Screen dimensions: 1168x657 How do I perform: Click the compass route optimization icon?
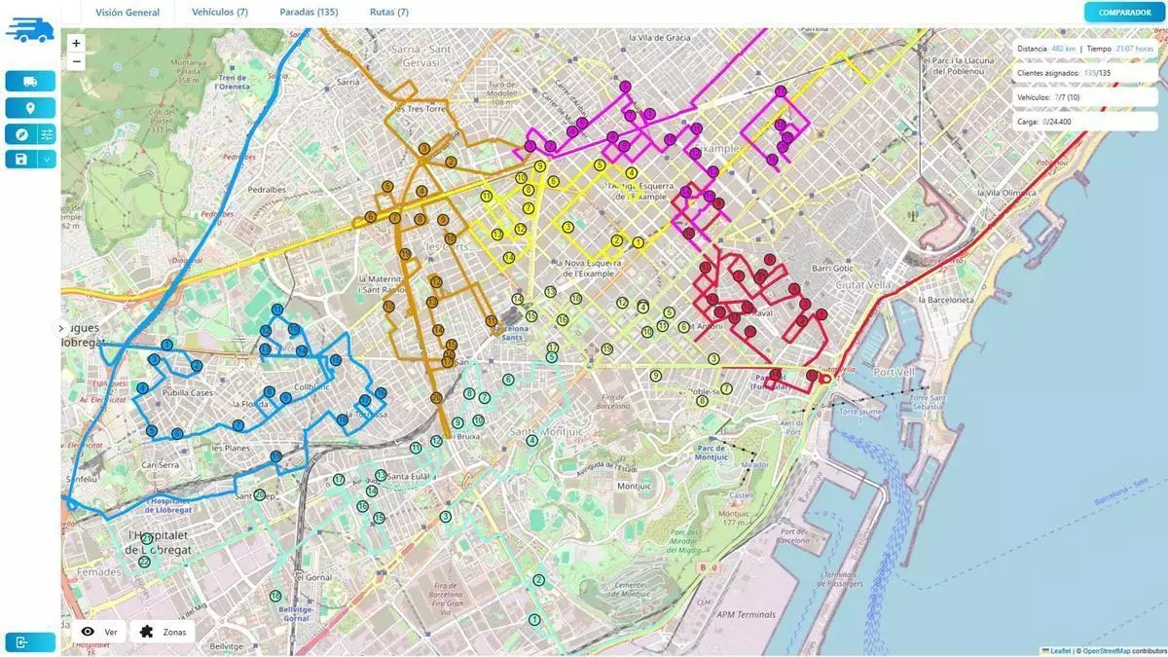pyautogui.click(x=20, y=134)
